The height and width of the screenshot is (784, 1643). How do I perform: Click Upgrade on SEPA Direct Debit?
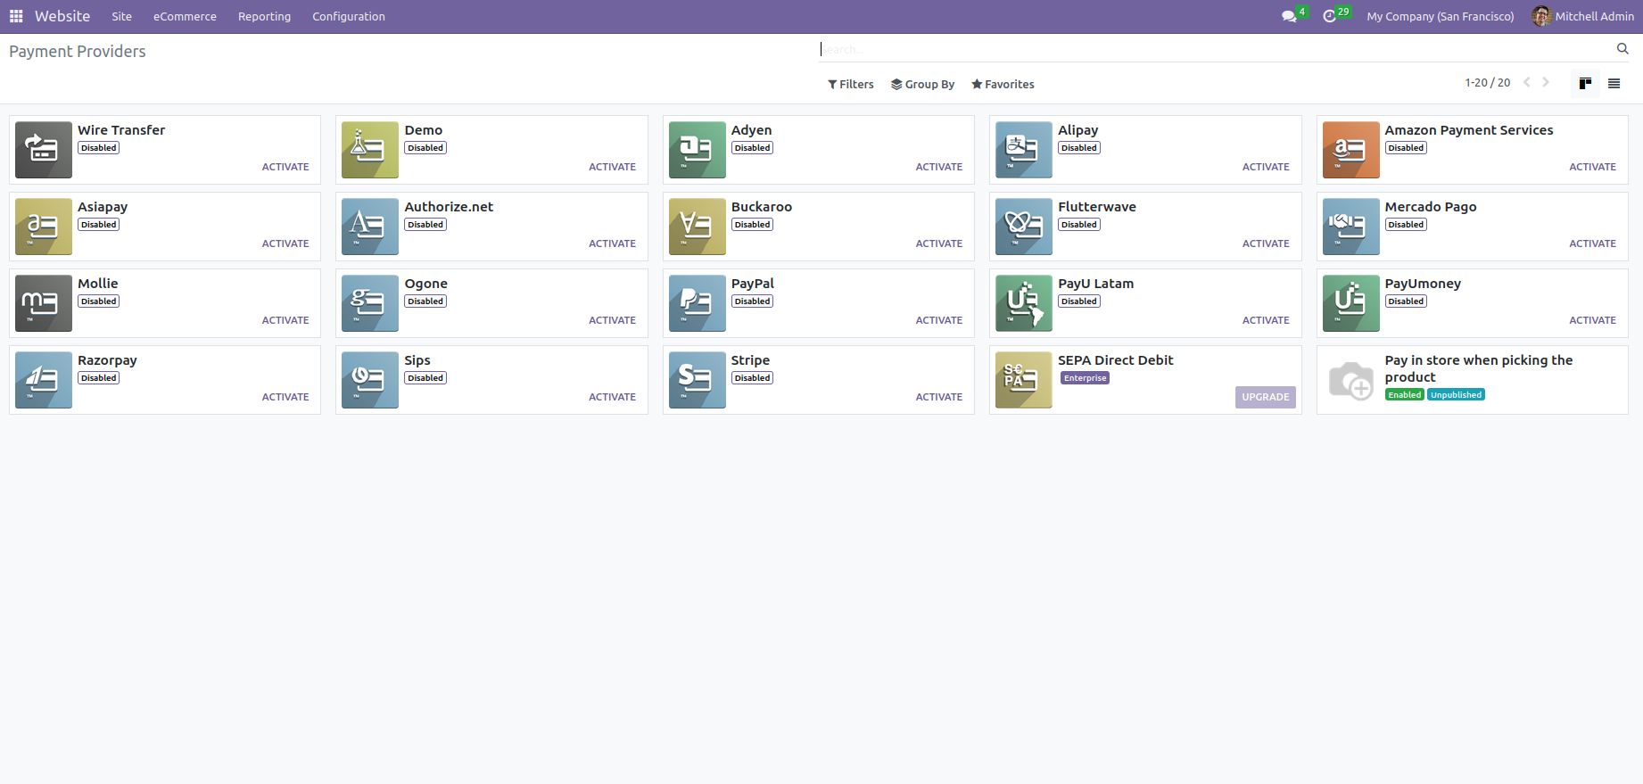(x=1266, y=397)
